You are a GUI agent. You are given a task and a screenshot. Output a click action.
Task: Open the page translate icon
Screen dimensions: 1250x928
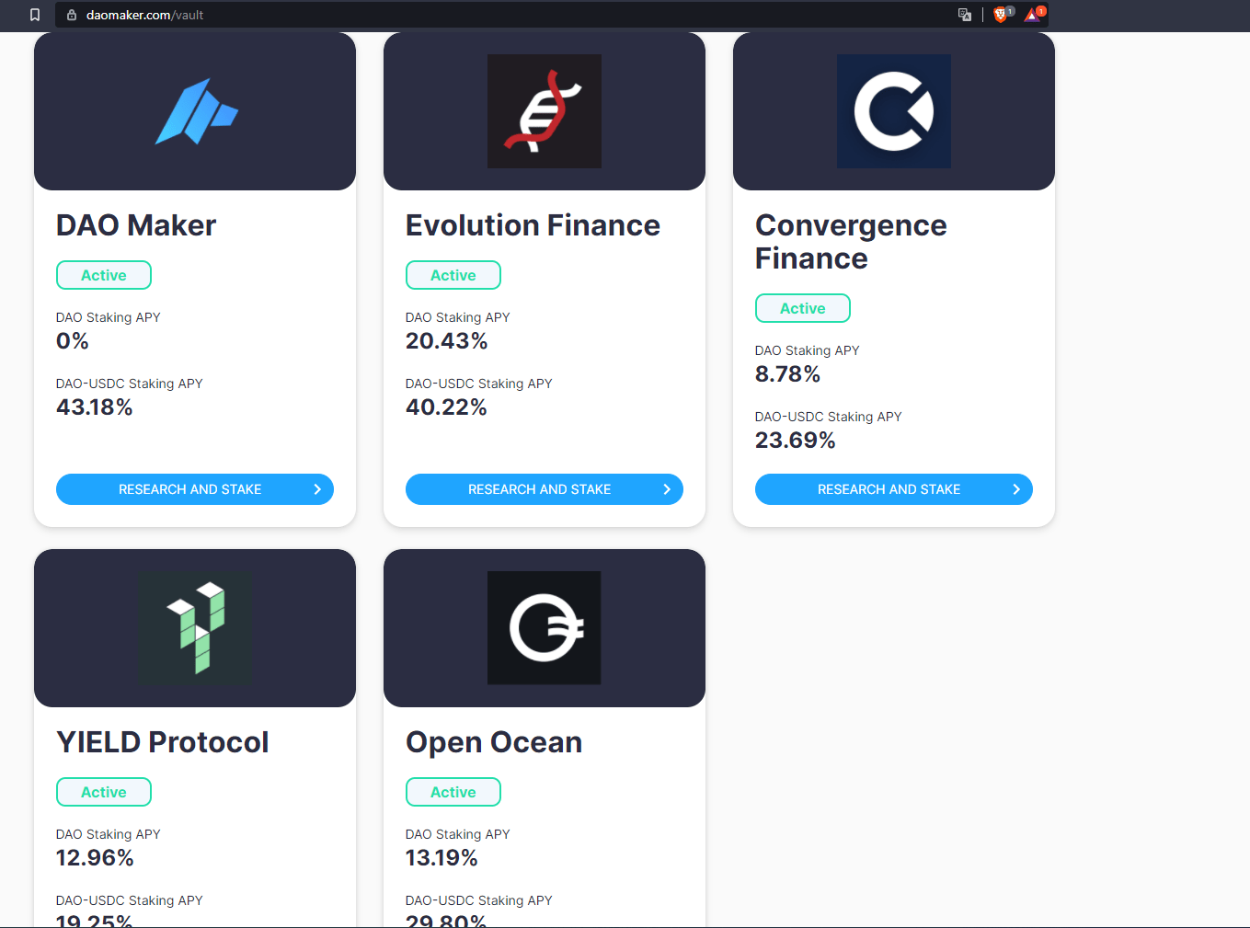pyautogui.click(x=964, y=15)
